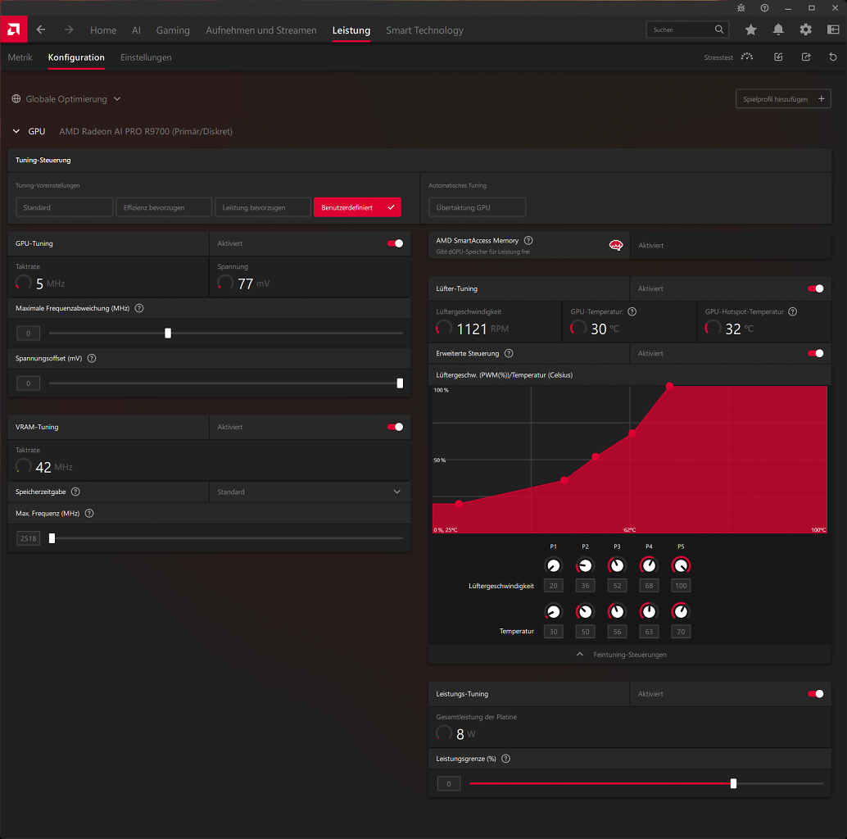The height and width of the screenshot is (839, 847).
Task: Show help for Max. Frequenz
Action: (89, 513)
